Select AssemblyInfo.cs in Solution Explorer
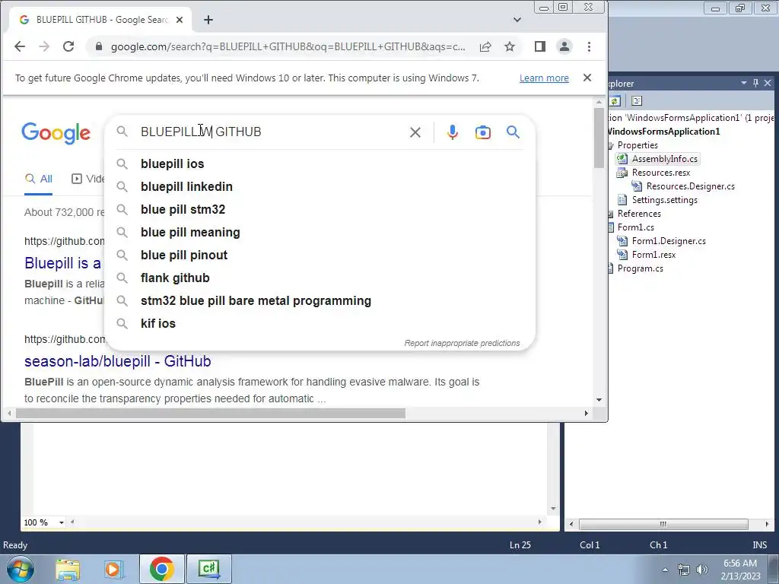This screenshot has width=779, height=584. (x=664, y=159)
